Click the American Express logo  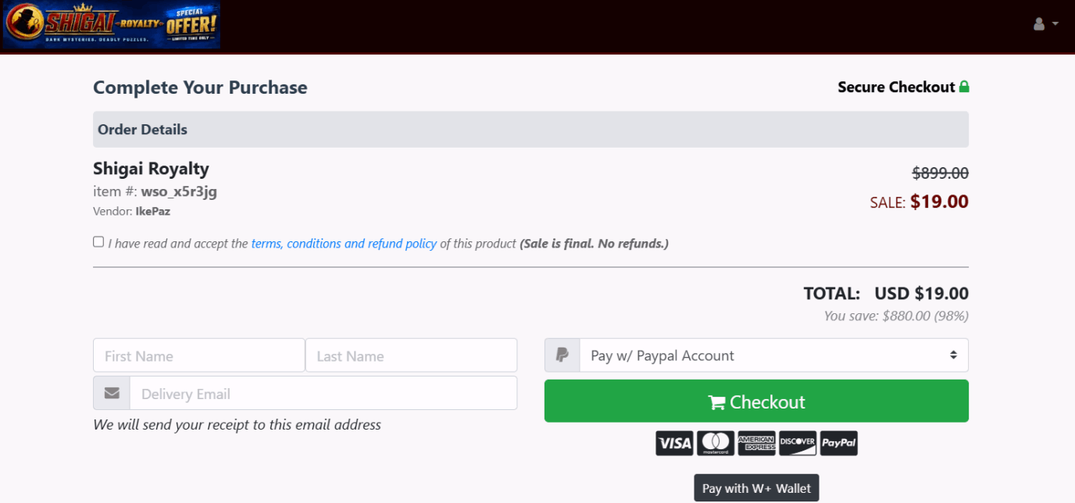pyautogui.click(x=756, y=444)
